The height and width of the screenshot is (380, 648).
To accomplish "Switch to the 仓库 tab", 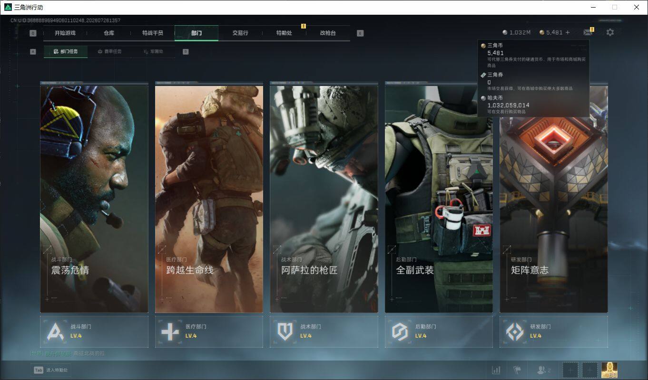I will tap(109, 33).
